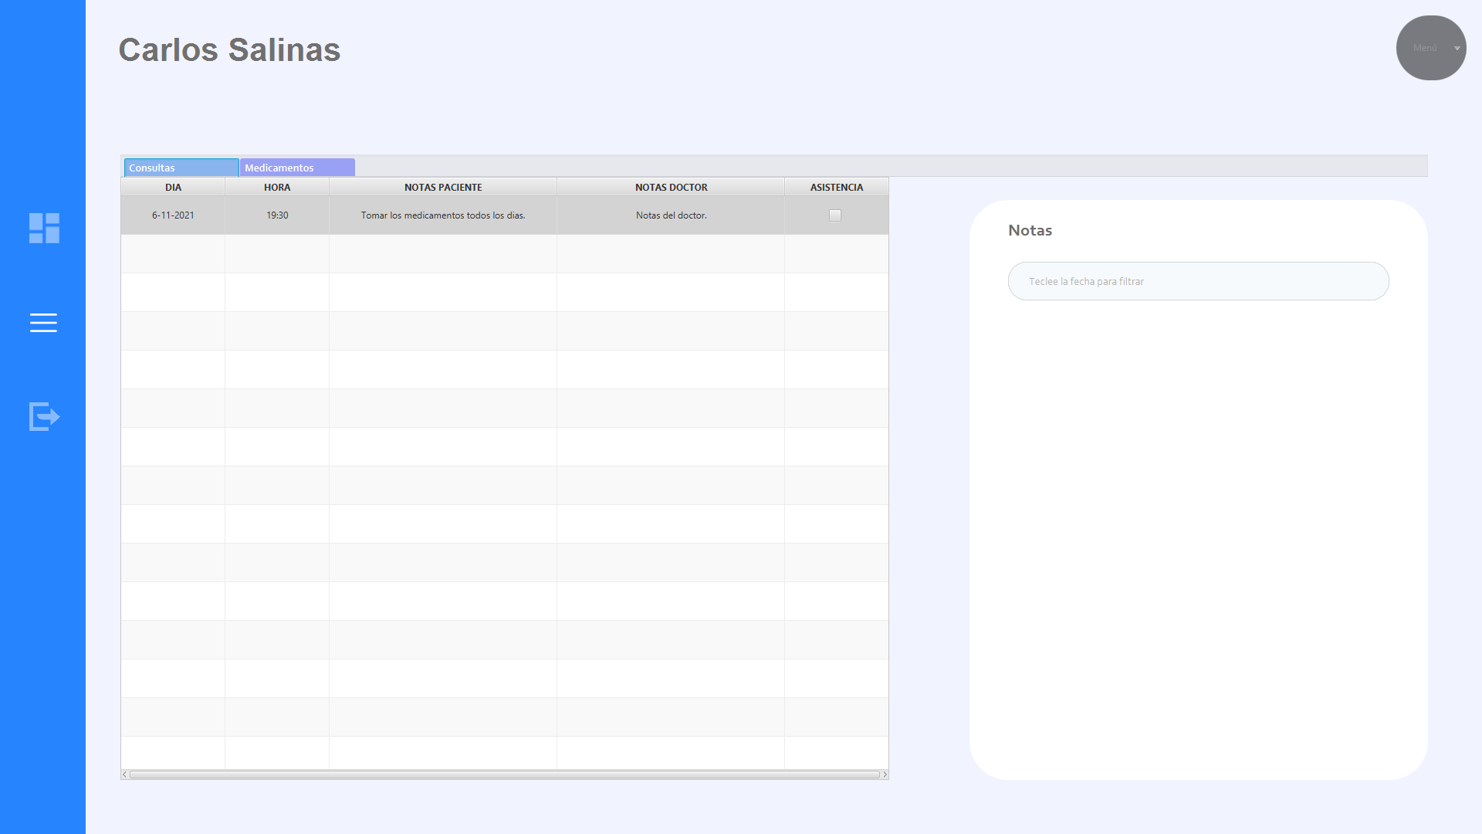Switch to the Medicamentos tab
The image size is (1482, 834).
(x=297, y=168)
